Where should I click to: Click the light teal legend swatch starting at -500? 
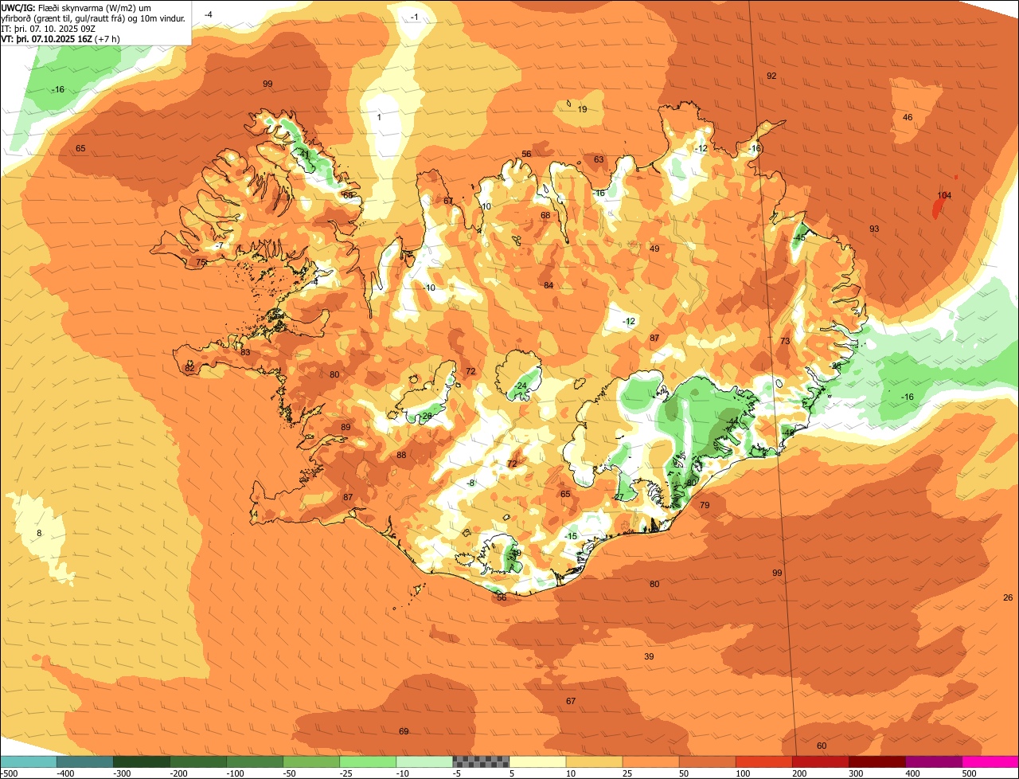tap(28, 761)
